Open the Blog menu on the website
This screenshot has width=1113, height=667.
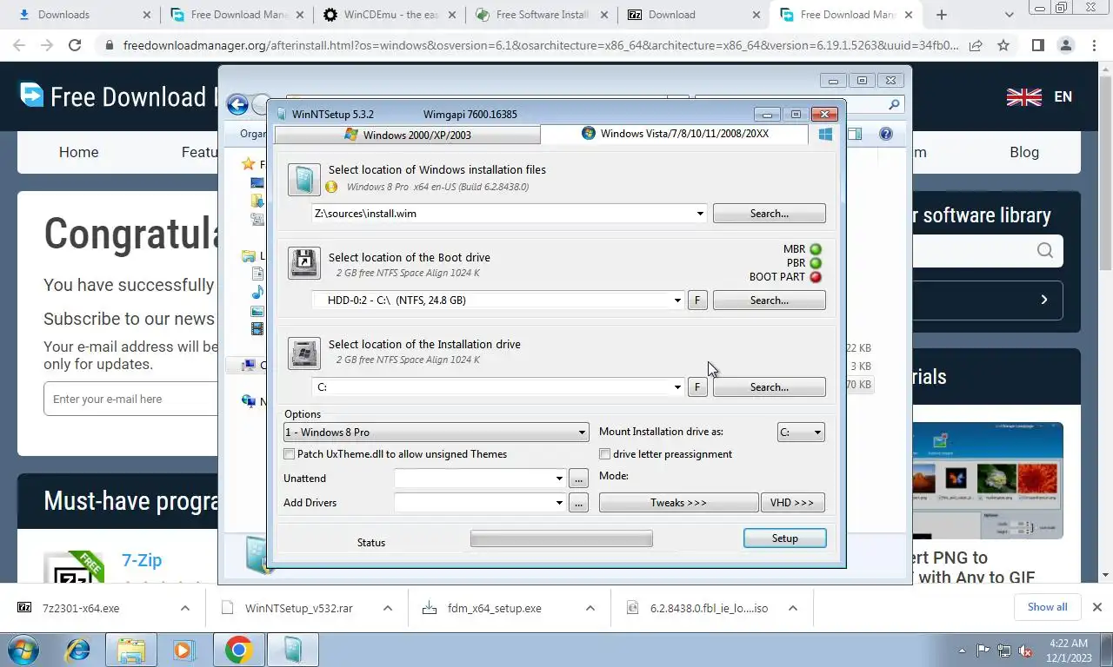point(1024,152)
